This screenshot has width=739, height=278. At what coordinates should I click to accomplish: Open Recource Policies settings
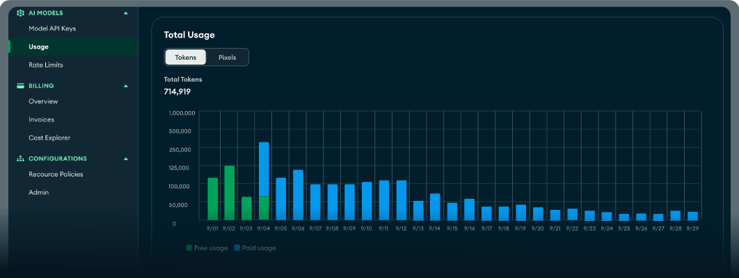pos(56,174)
